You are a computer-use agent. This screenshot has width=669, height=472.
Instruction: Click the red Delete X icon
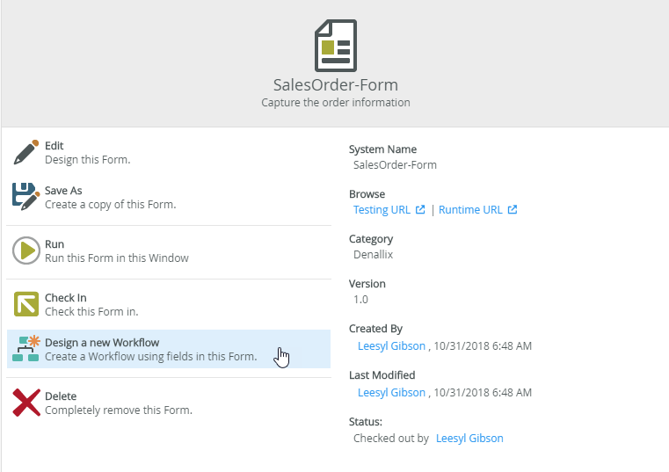click(x=26, y=403)
